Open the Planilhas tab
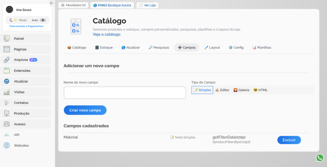 (262, 47)
